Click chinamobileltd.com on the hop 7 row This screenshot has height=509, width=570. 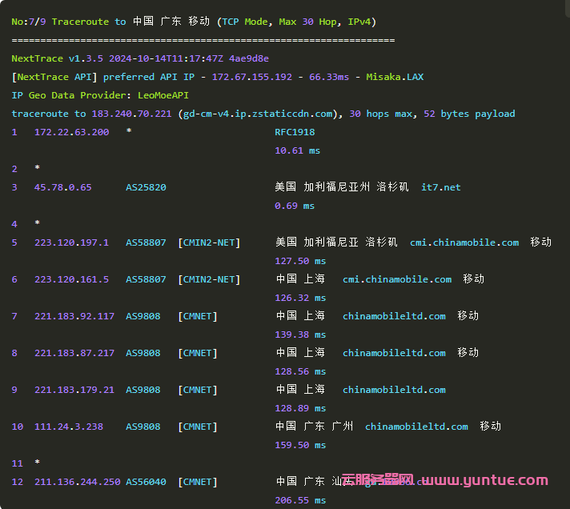[x=394, y=316]
